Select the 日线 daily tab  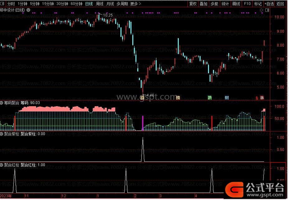[89, 4]
